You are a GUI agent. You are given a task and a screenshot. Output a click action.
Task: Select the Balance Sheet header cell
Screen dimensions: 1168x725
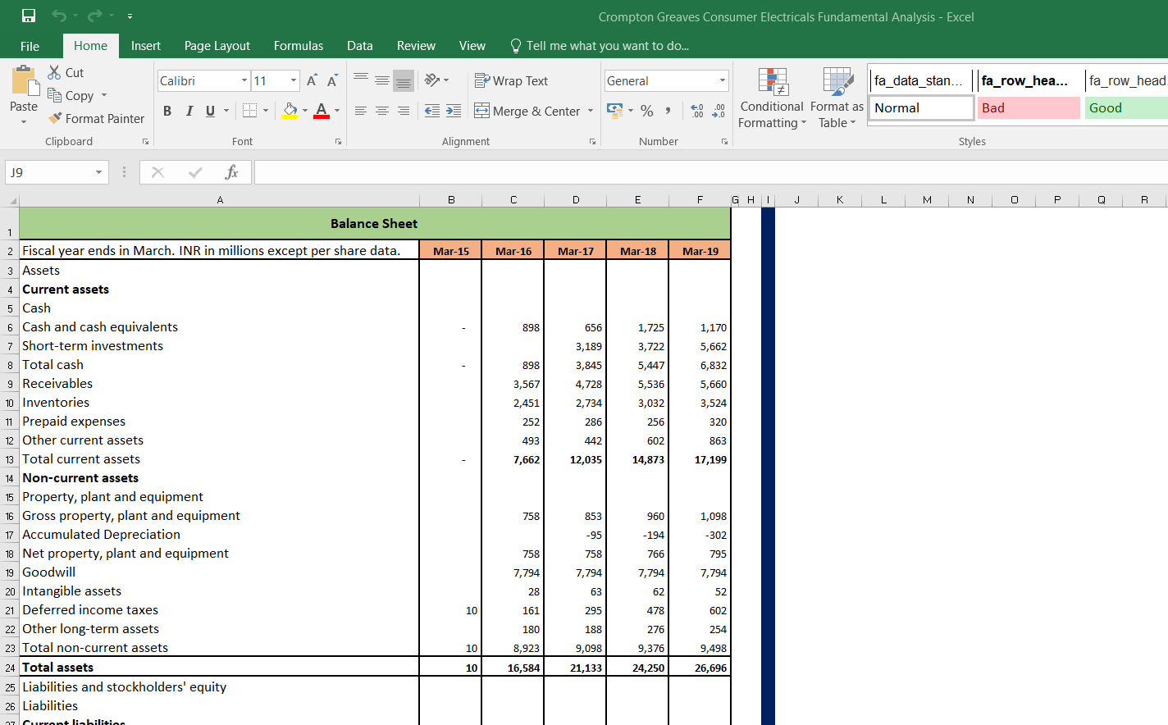click(375, 223)
